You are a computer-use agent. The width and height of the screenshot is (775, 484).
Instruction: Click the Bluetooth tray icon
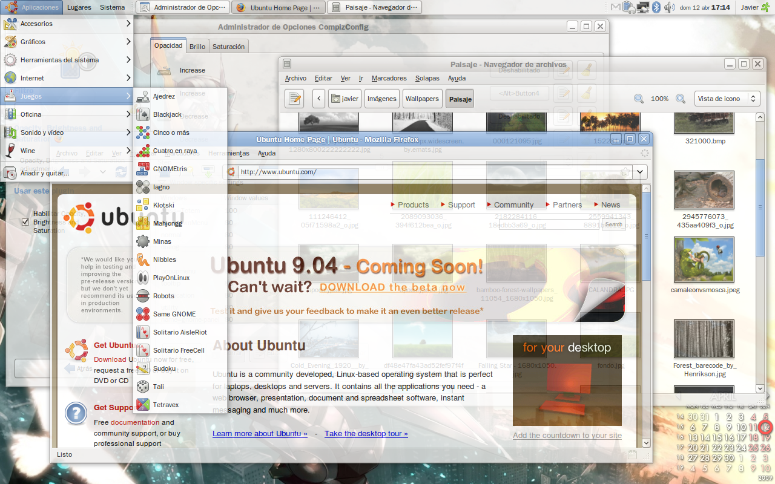656,7
